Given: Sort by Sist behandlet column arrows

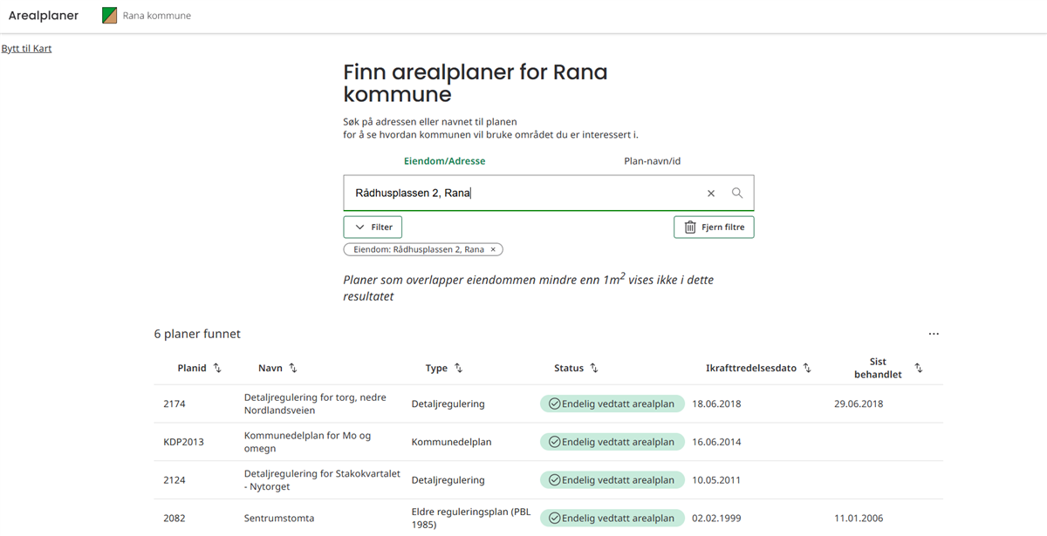Looking at the screenshot, I should (918, 369).
